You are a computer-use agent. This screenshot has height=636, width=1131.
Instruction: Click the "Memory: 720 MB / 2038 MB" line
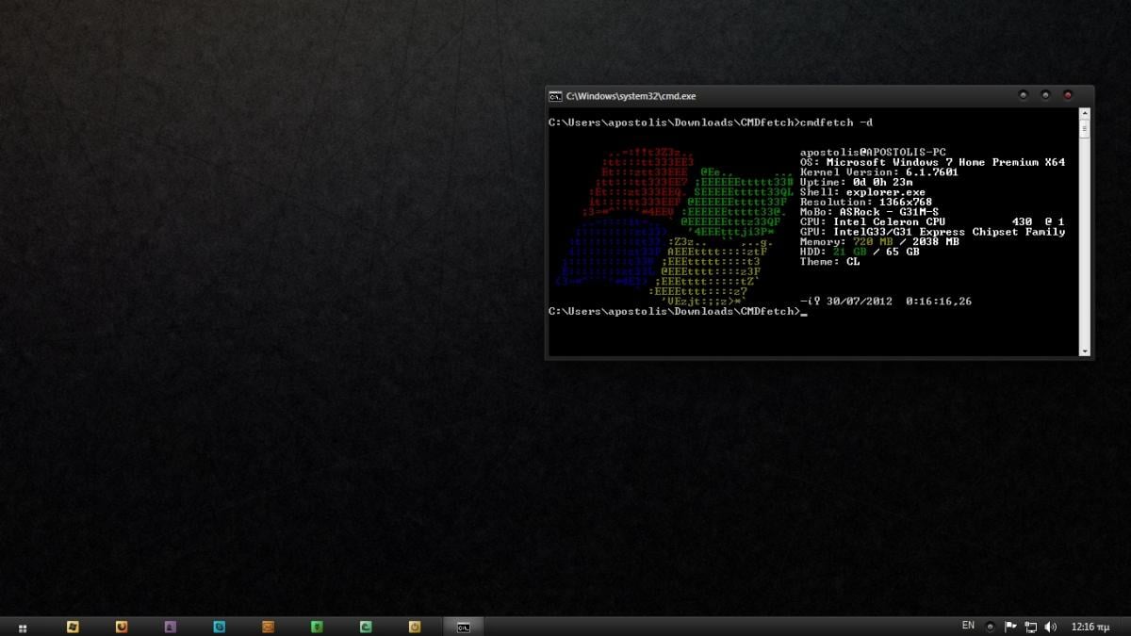click(x=879, y=241)
